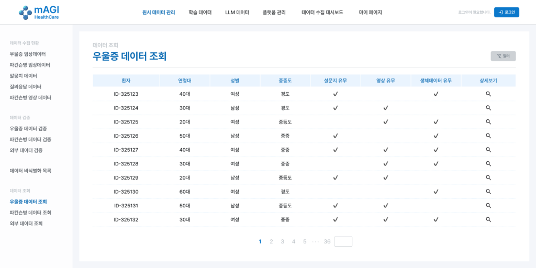Screen dimensions: 536x268
Task: View details of ID-325127 row
Action: [x=488, y=150]
